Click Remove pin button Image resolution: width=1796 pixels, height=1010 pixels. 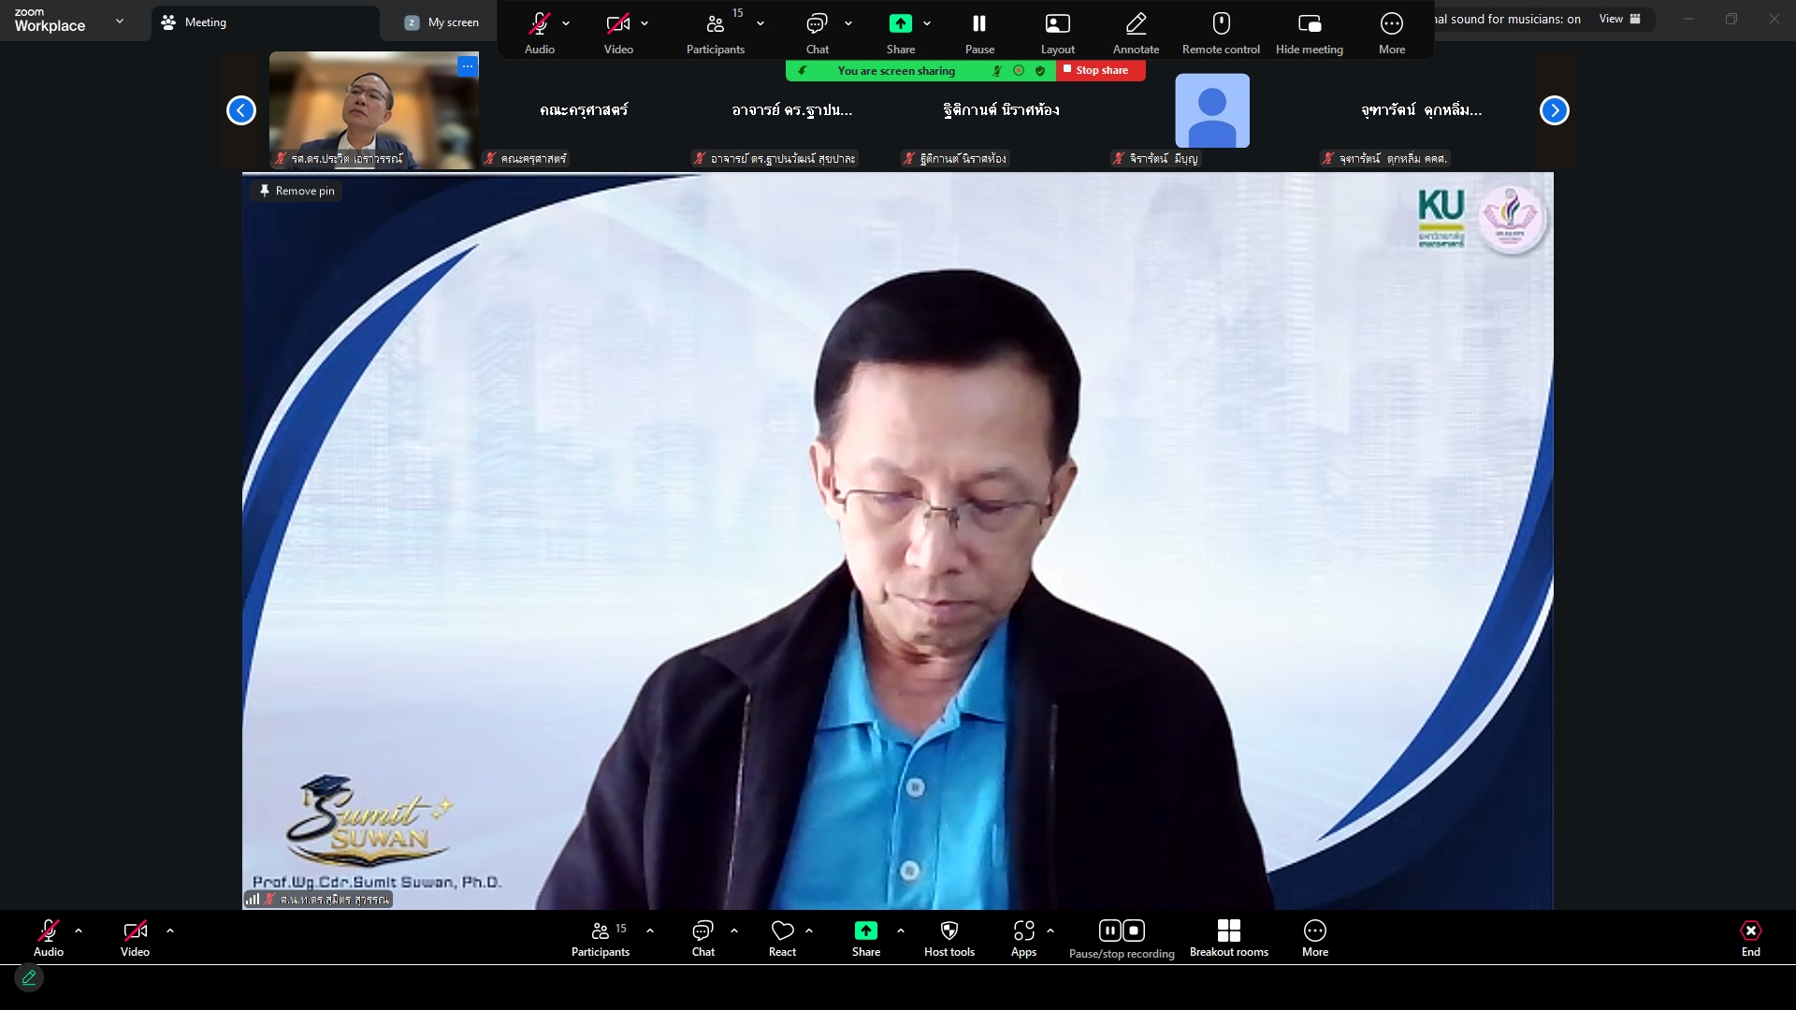pos(296,191)
